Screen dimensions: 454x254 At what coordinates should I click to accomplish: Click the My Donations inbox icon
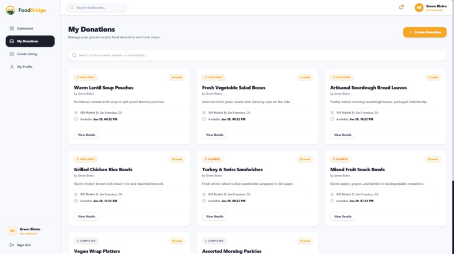coord(12,41)
